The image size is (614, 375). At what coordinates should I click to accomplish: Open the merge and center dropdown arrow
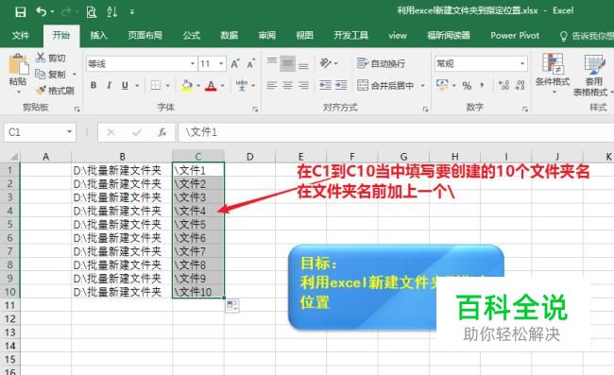pos(422,85)
